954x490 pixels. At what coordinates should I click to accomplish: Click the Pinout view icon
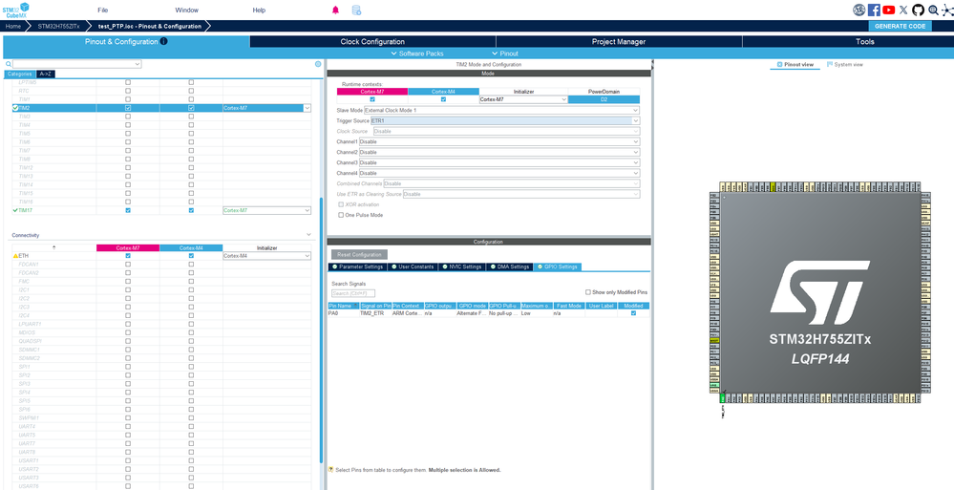point(780,65)
